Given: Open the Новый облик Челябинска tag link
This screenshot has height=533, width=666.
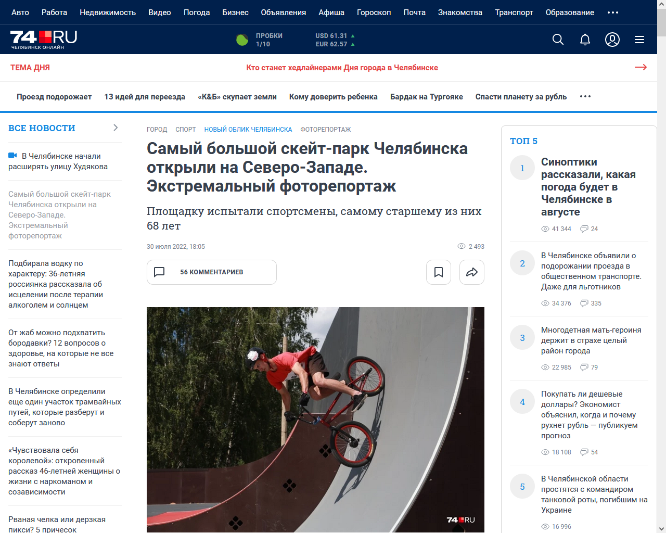Looking at the screenshot, I should [x=248, y=130].
